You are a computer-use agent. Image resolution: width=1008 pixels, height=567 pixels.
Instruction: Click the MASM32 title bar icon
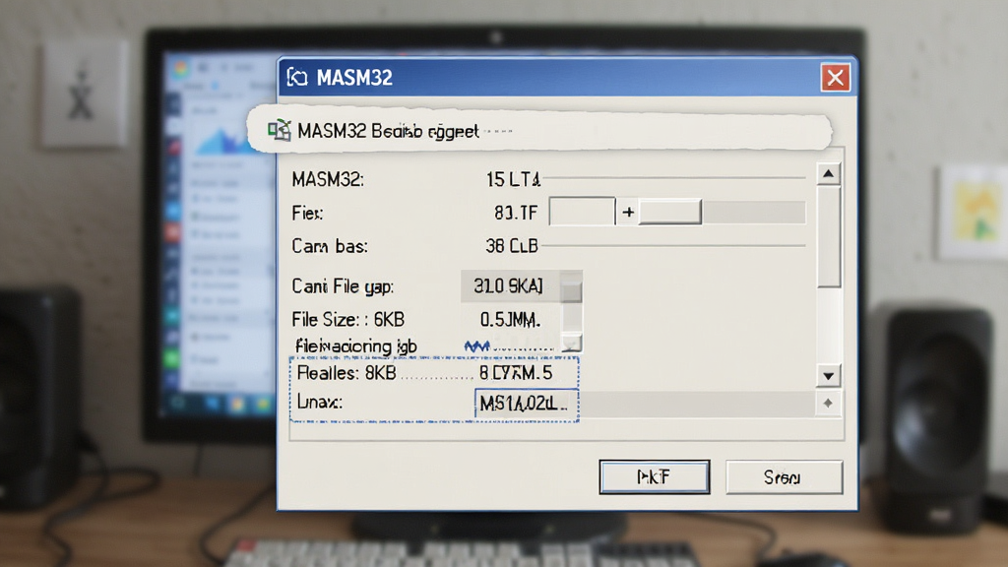click(297, 77)
